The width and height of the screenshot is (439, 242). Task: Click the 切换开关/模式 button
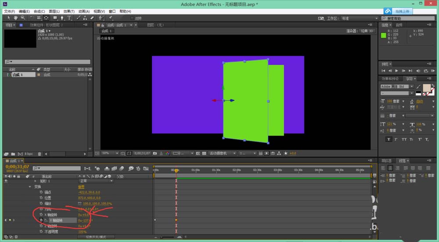95,237
